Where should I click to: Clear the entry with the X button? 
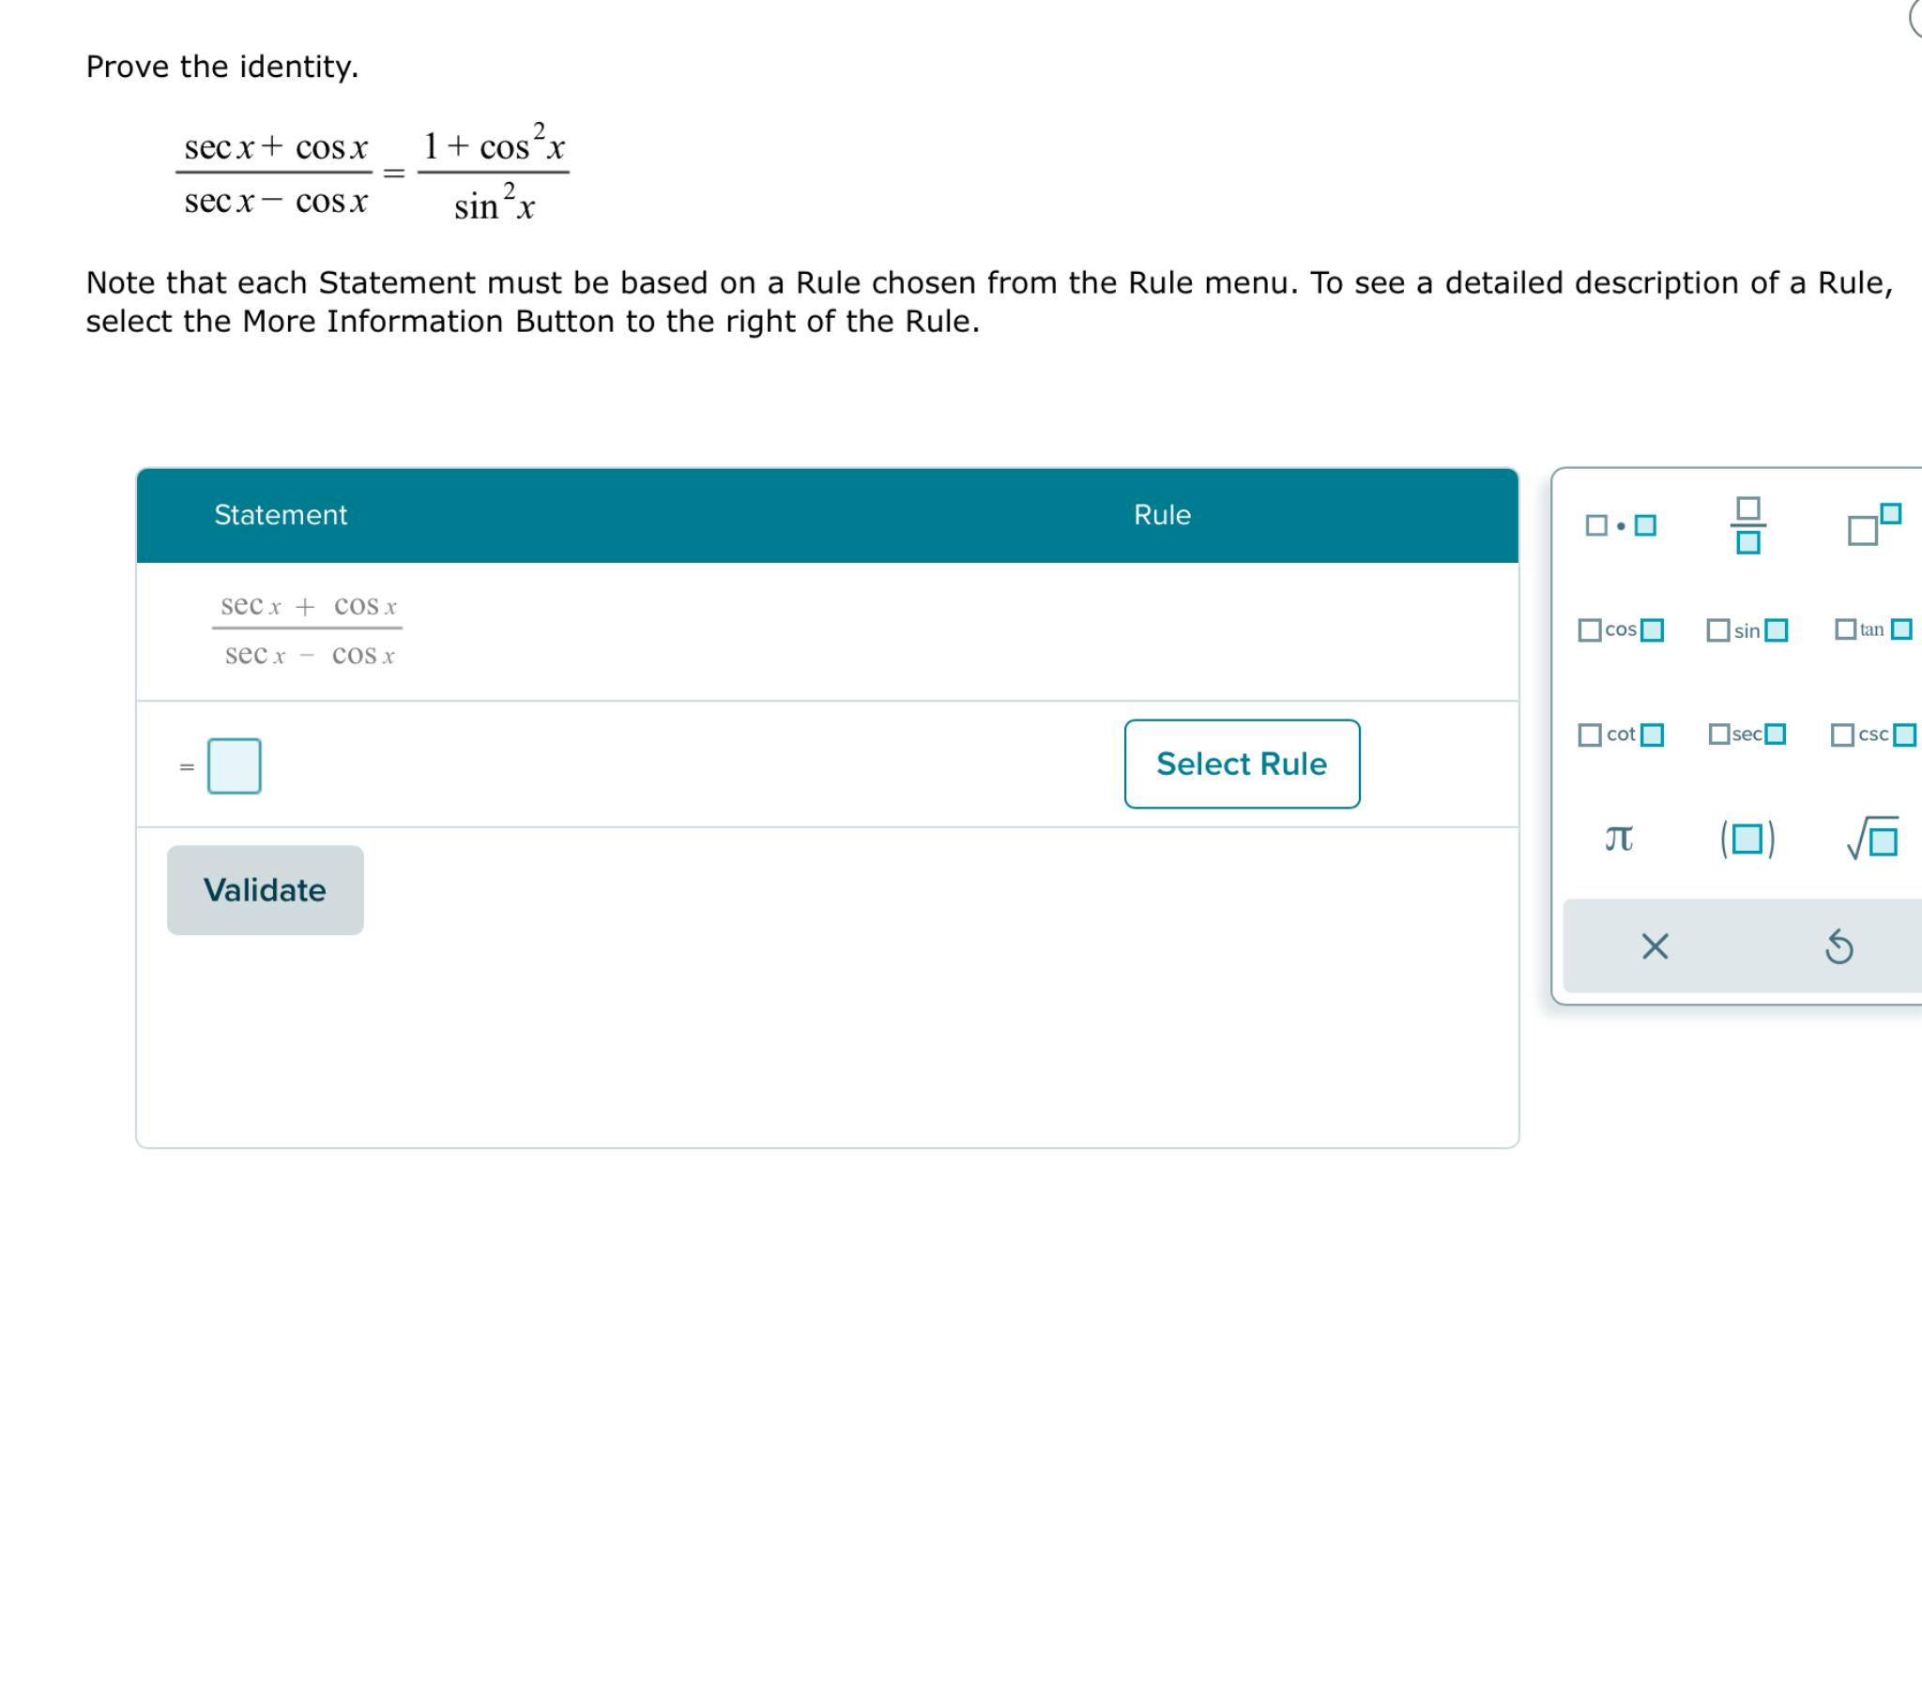tap(1655, 947)
